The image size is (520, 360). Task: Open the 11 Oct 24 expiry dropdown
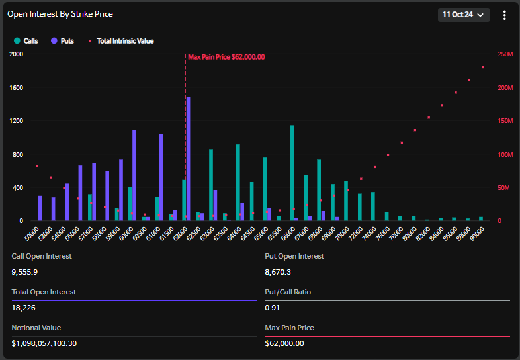pyautogui.click(x=463, y=15)
